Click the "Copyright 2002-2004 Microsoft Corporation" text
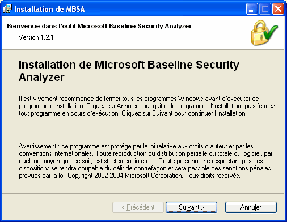Screen dimensions: 287x222 click(125, 176)
